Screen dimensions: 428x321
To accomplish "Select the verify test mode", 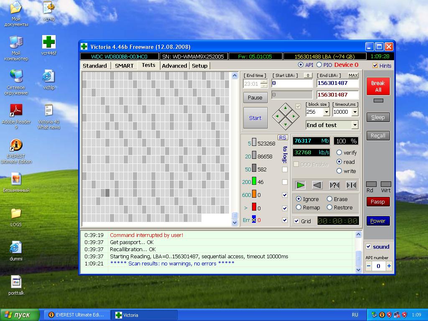I will pyautogui.click(x=339, y=152).
